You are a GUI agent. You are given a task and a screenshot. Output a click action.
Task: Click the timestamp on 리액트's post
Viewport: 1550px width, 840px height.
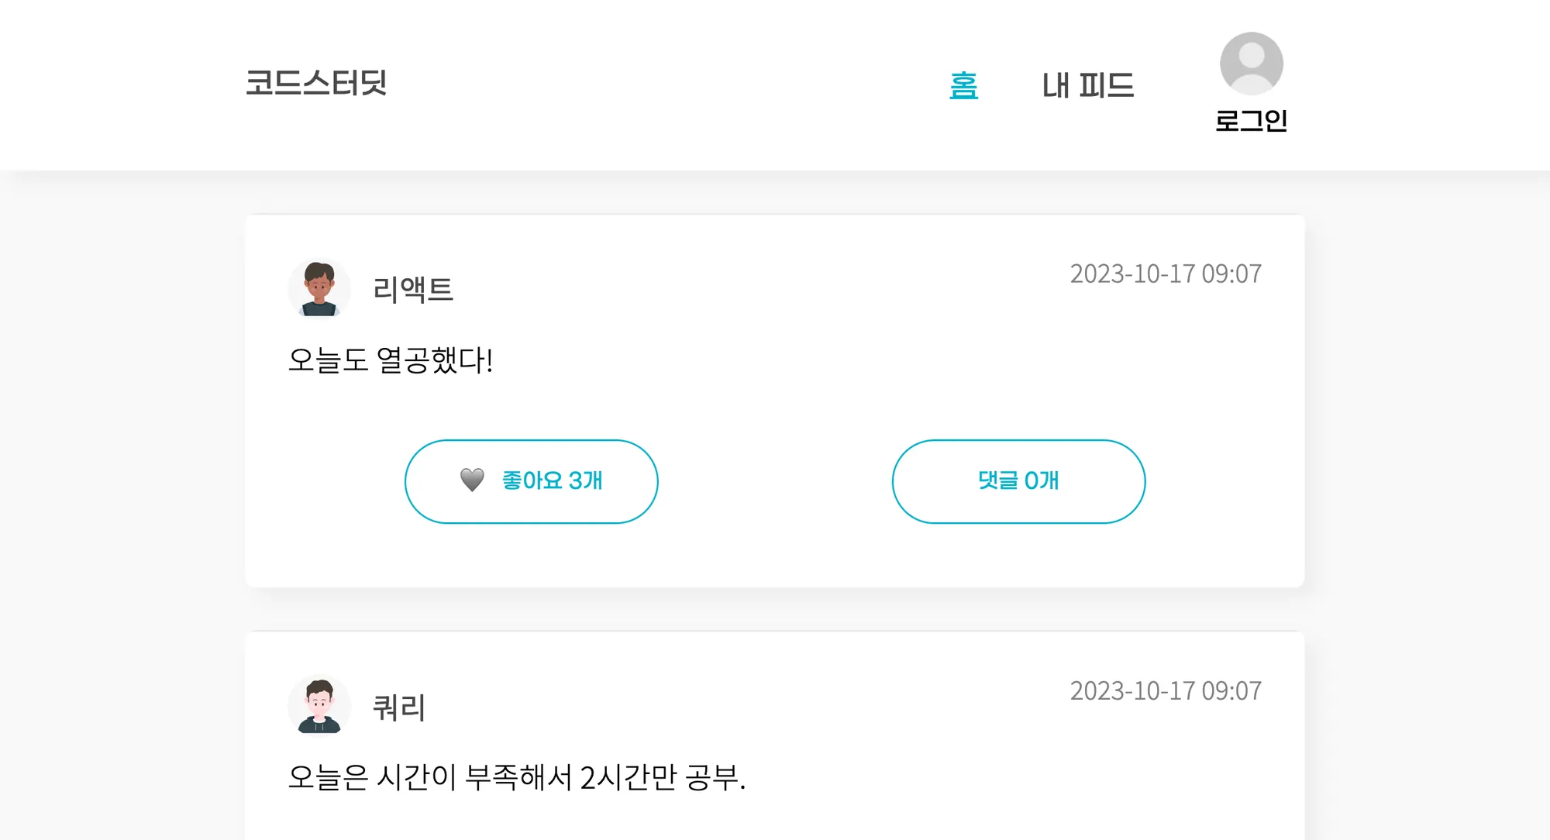1166,274
